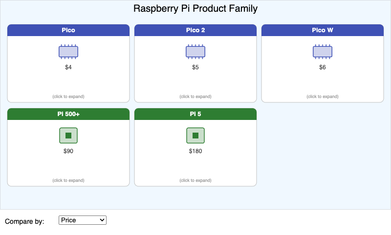Select the Pico card header
391x235 pixels.
click(x=68, y=30)
